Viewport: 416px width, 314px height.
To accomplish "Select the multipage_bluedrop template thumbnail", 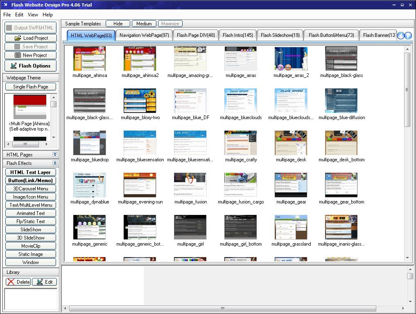I will (90, 143).
